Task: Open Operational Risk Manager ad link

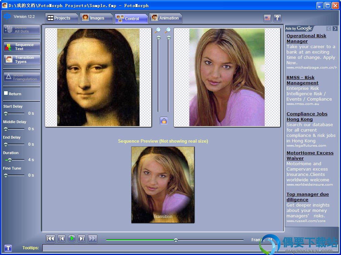Action: [x=306, y=38]
